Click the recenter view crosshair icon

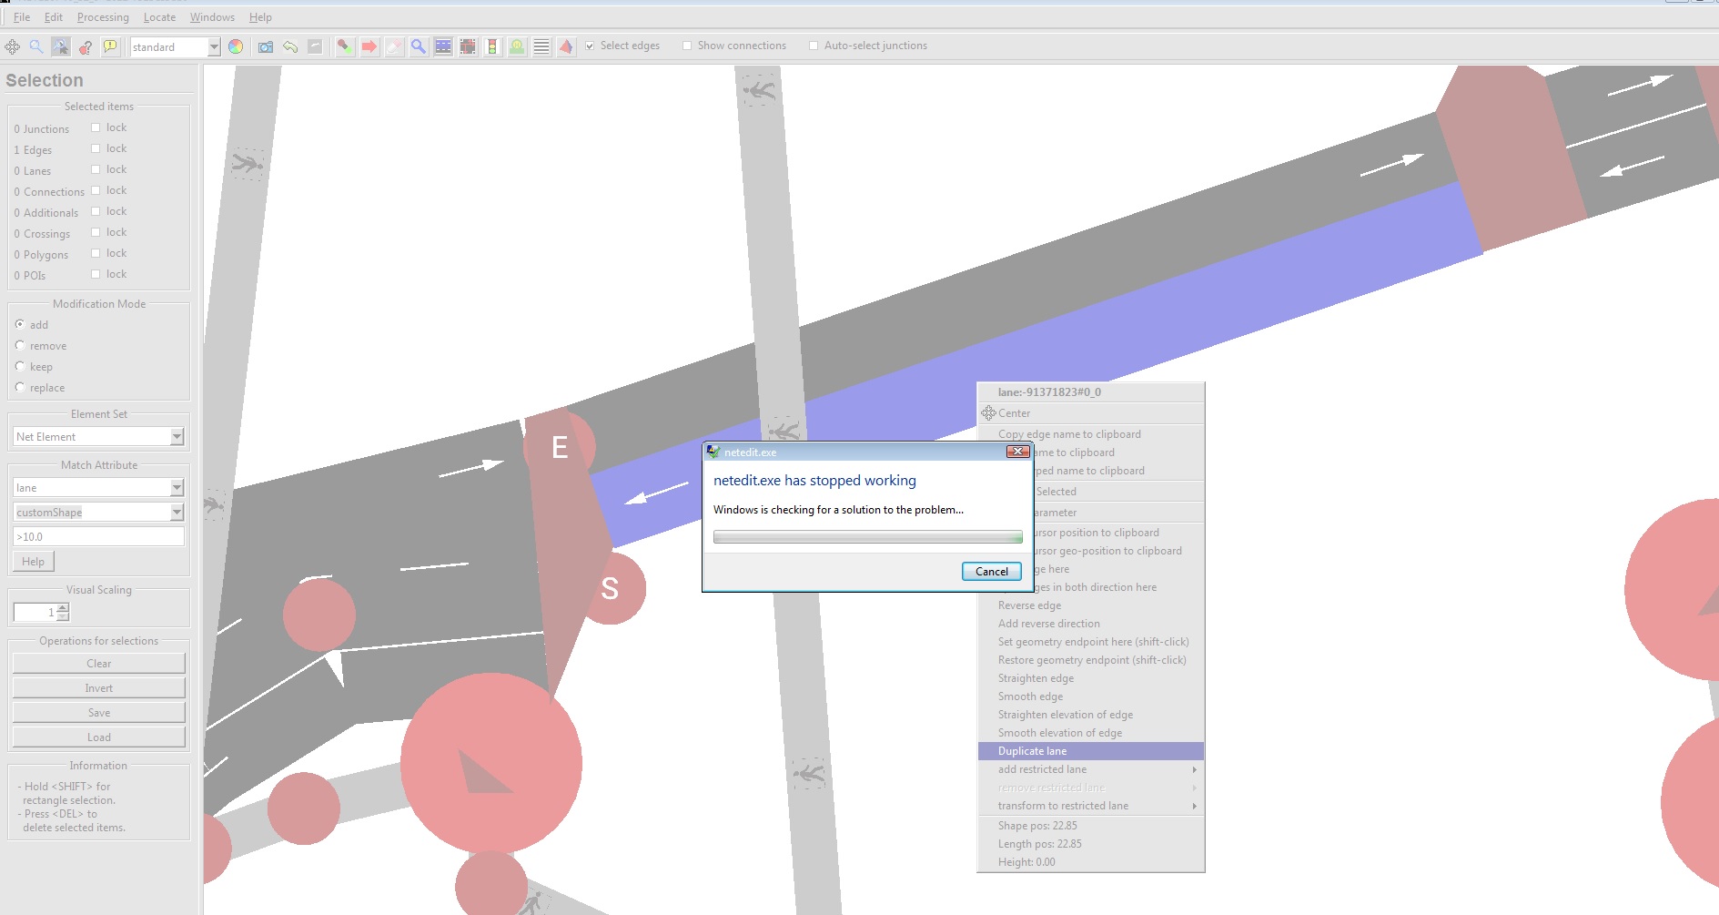13,46
